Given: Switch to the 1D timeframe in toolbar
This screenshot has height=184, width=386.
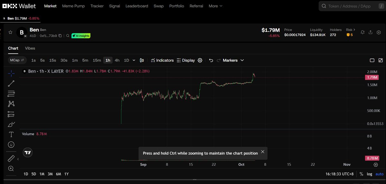Looking at the screenshot, I should (x=126, y=60).
